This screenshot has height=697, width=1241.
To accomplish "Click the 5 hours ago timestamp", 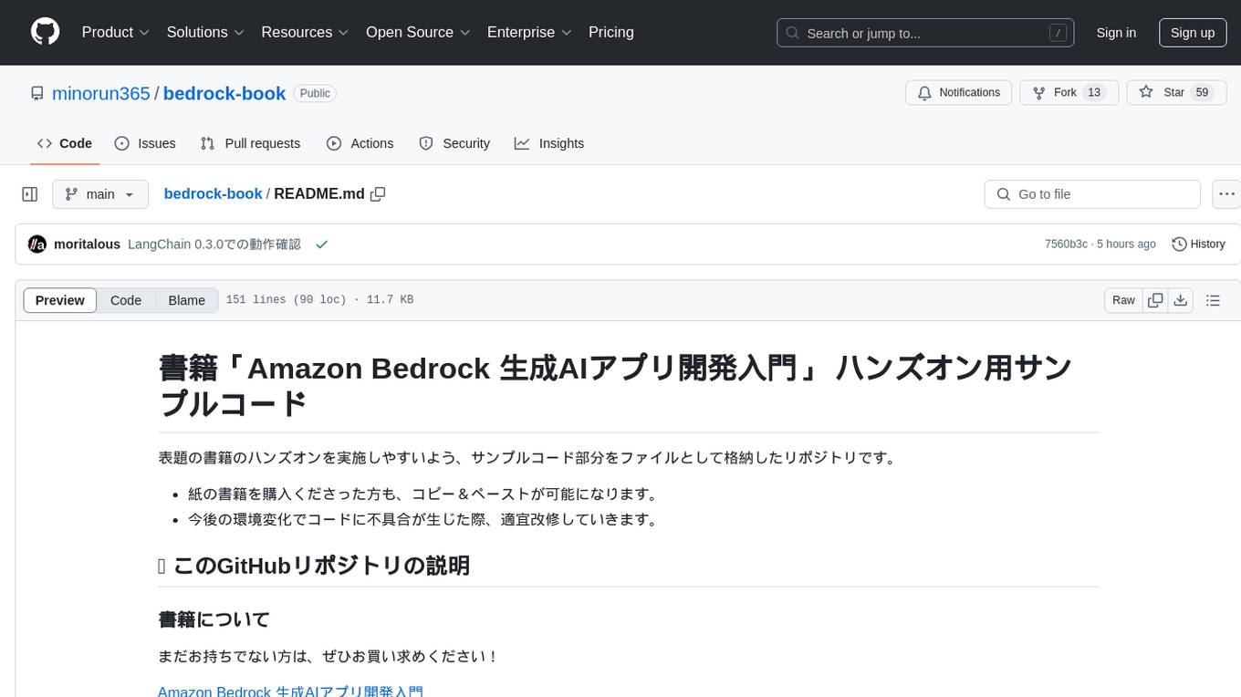I will click(x=1127, y=244).
